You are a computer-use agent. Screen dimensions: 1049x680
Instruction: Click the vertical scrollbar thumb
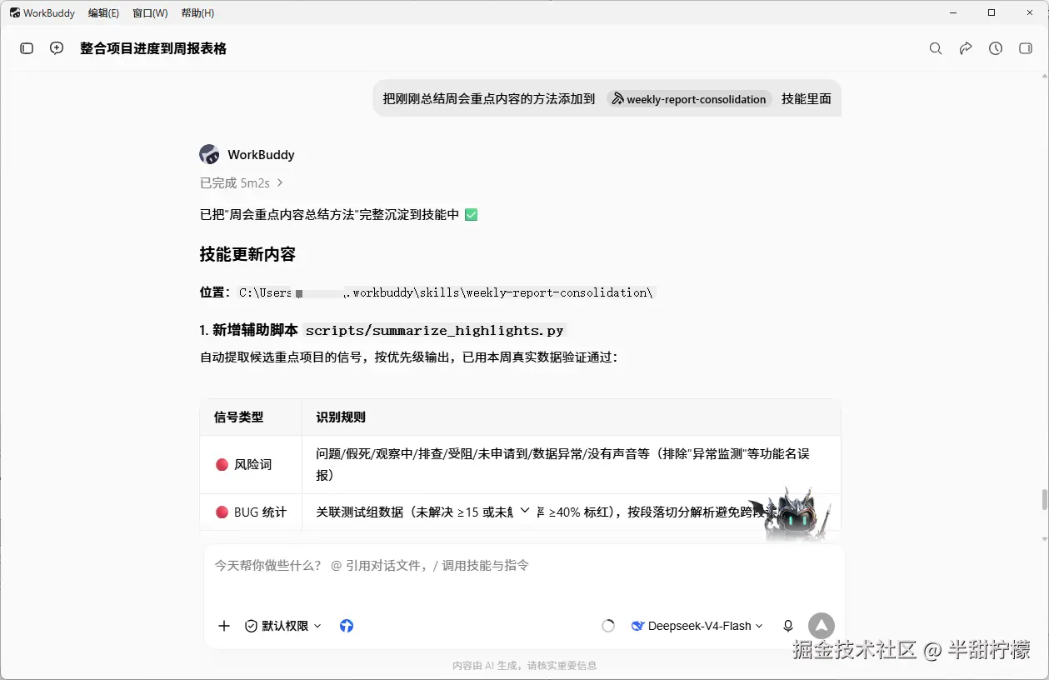tap(1044, 500)
